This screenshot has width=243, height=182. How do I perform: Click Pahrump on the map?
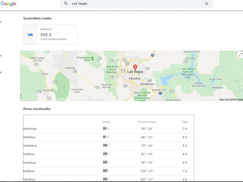click(x=70, y=68)
